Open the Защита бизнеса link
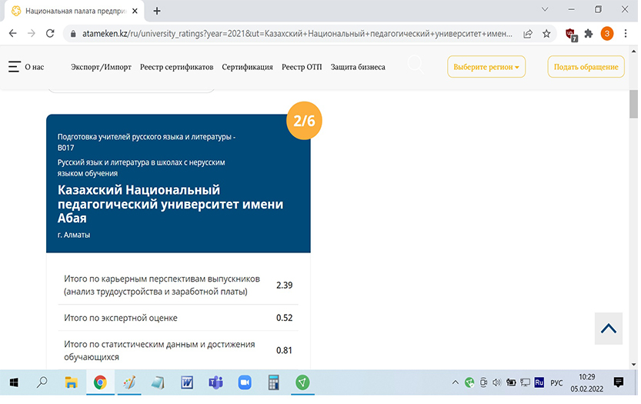The width and height of the screenshot is (641, 404). [358, 67]
